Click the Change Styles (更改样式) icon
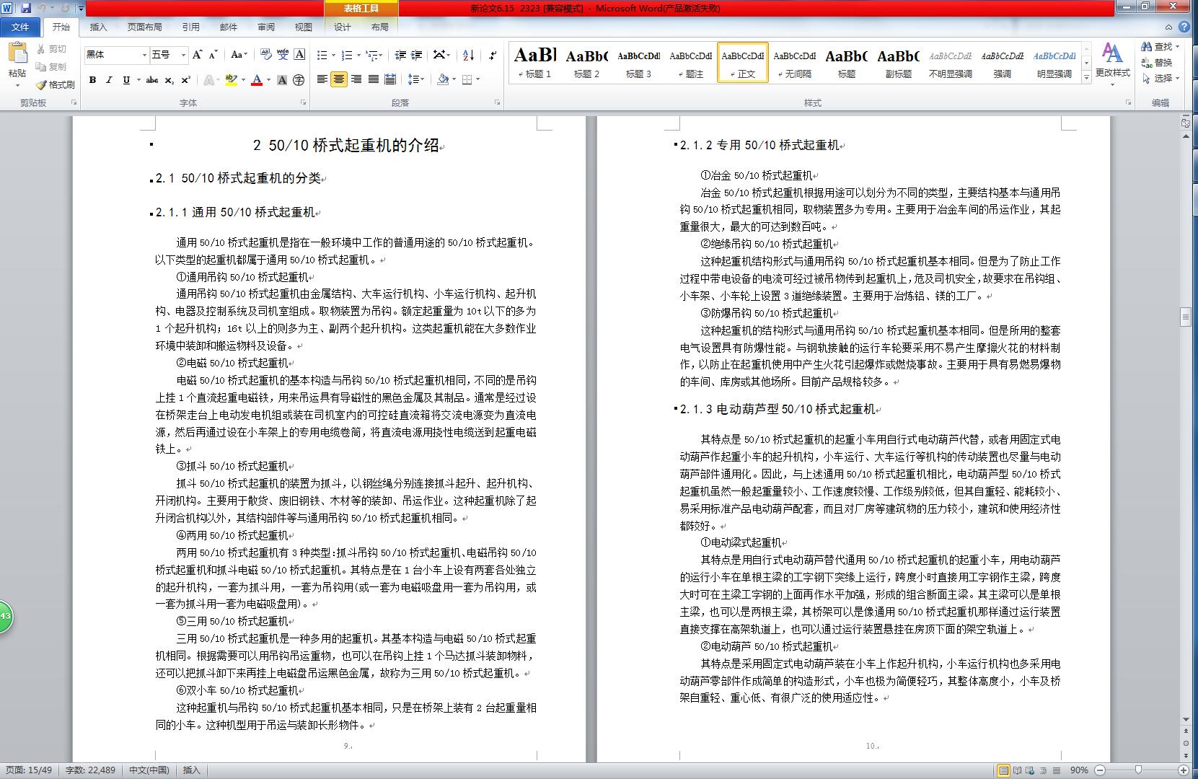 click(1112, 53)
